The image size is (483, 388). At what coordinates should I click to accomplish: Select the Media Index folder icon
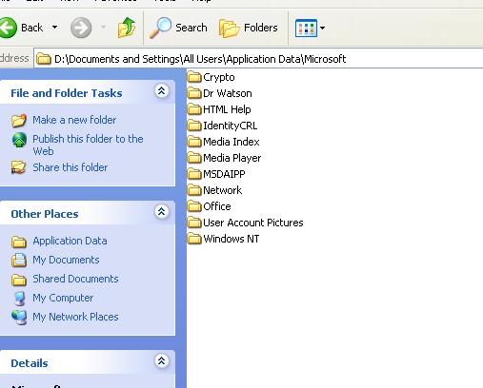pos(194,142)
